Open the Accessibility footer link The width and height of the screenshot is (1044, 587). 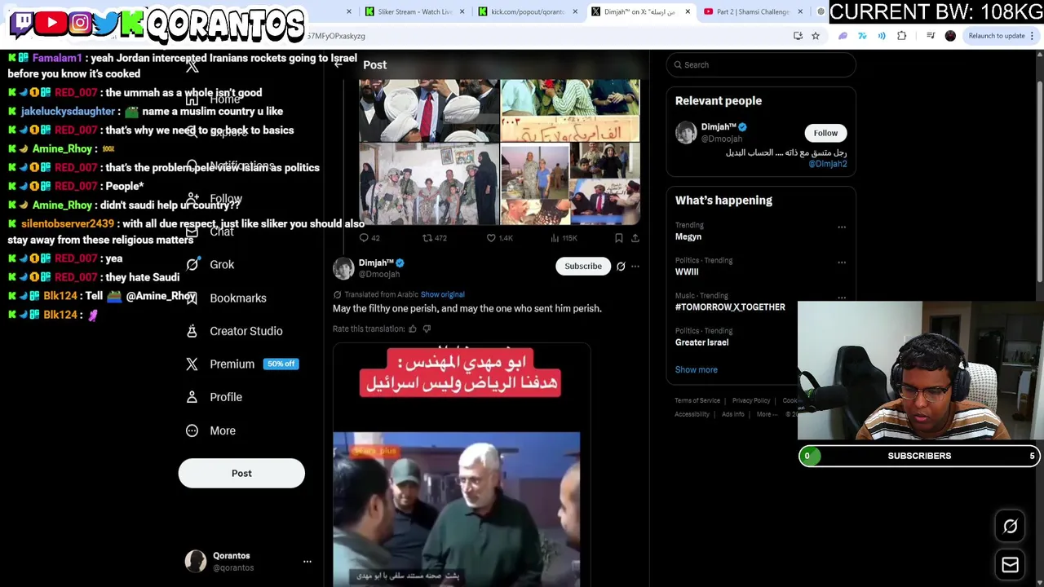tap(692, 414)
